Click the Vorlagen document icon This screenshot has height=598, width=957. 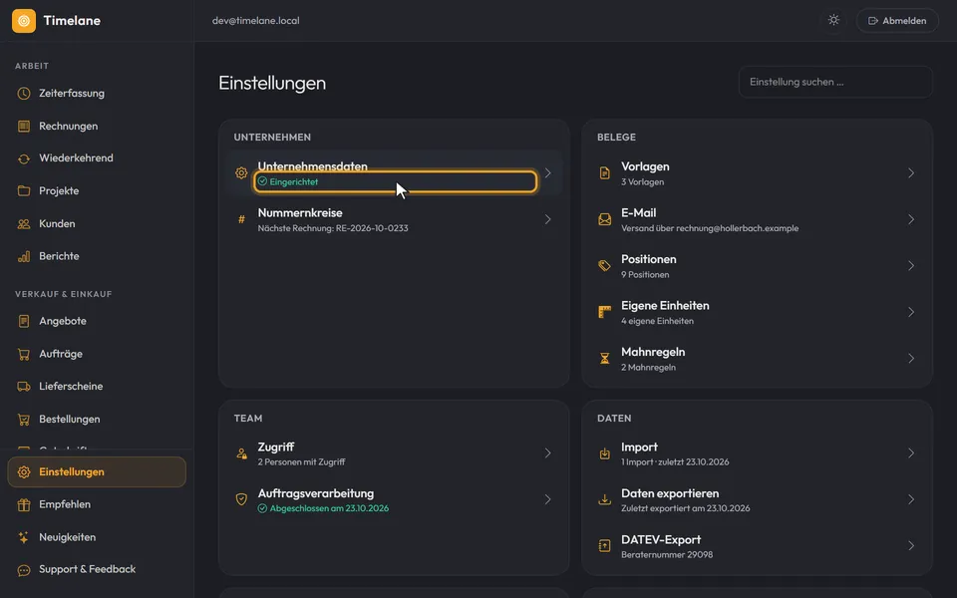click(605, 173)
